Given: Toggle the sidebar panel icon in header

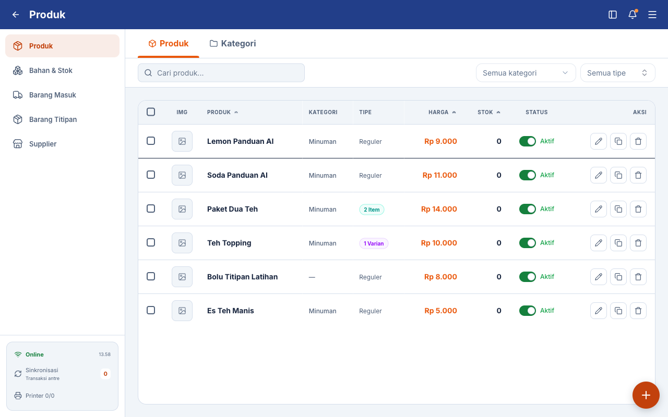Looking at the screenshot, I should 613,15.
